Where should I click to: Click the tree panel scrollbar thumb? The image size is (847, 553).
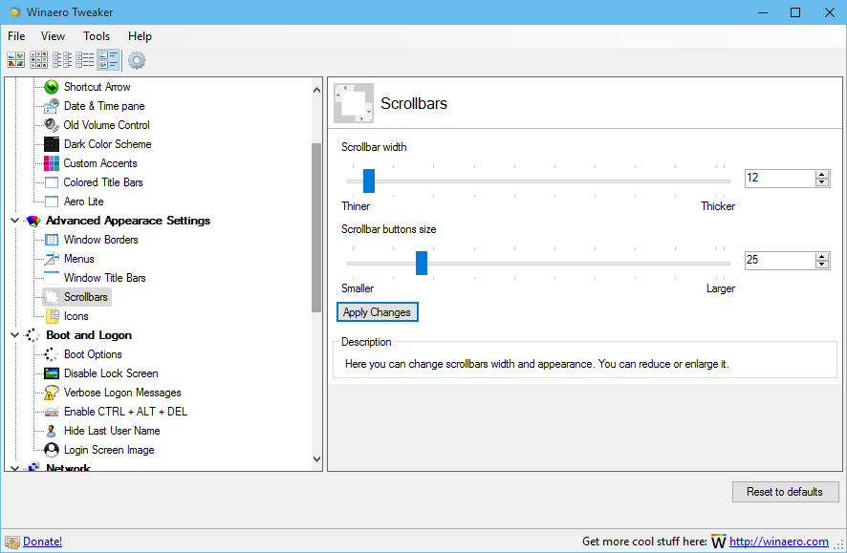[316, 227]
